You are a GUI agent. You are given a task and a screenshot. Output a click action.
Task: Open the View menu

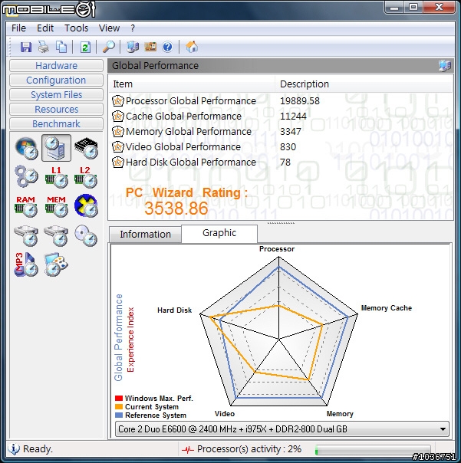109,28
